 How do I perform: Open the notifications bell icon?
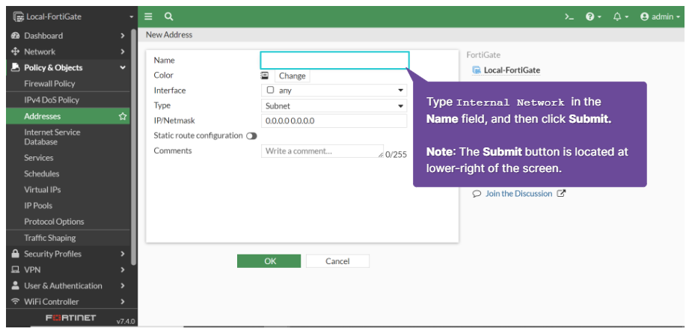coord(620,16)
